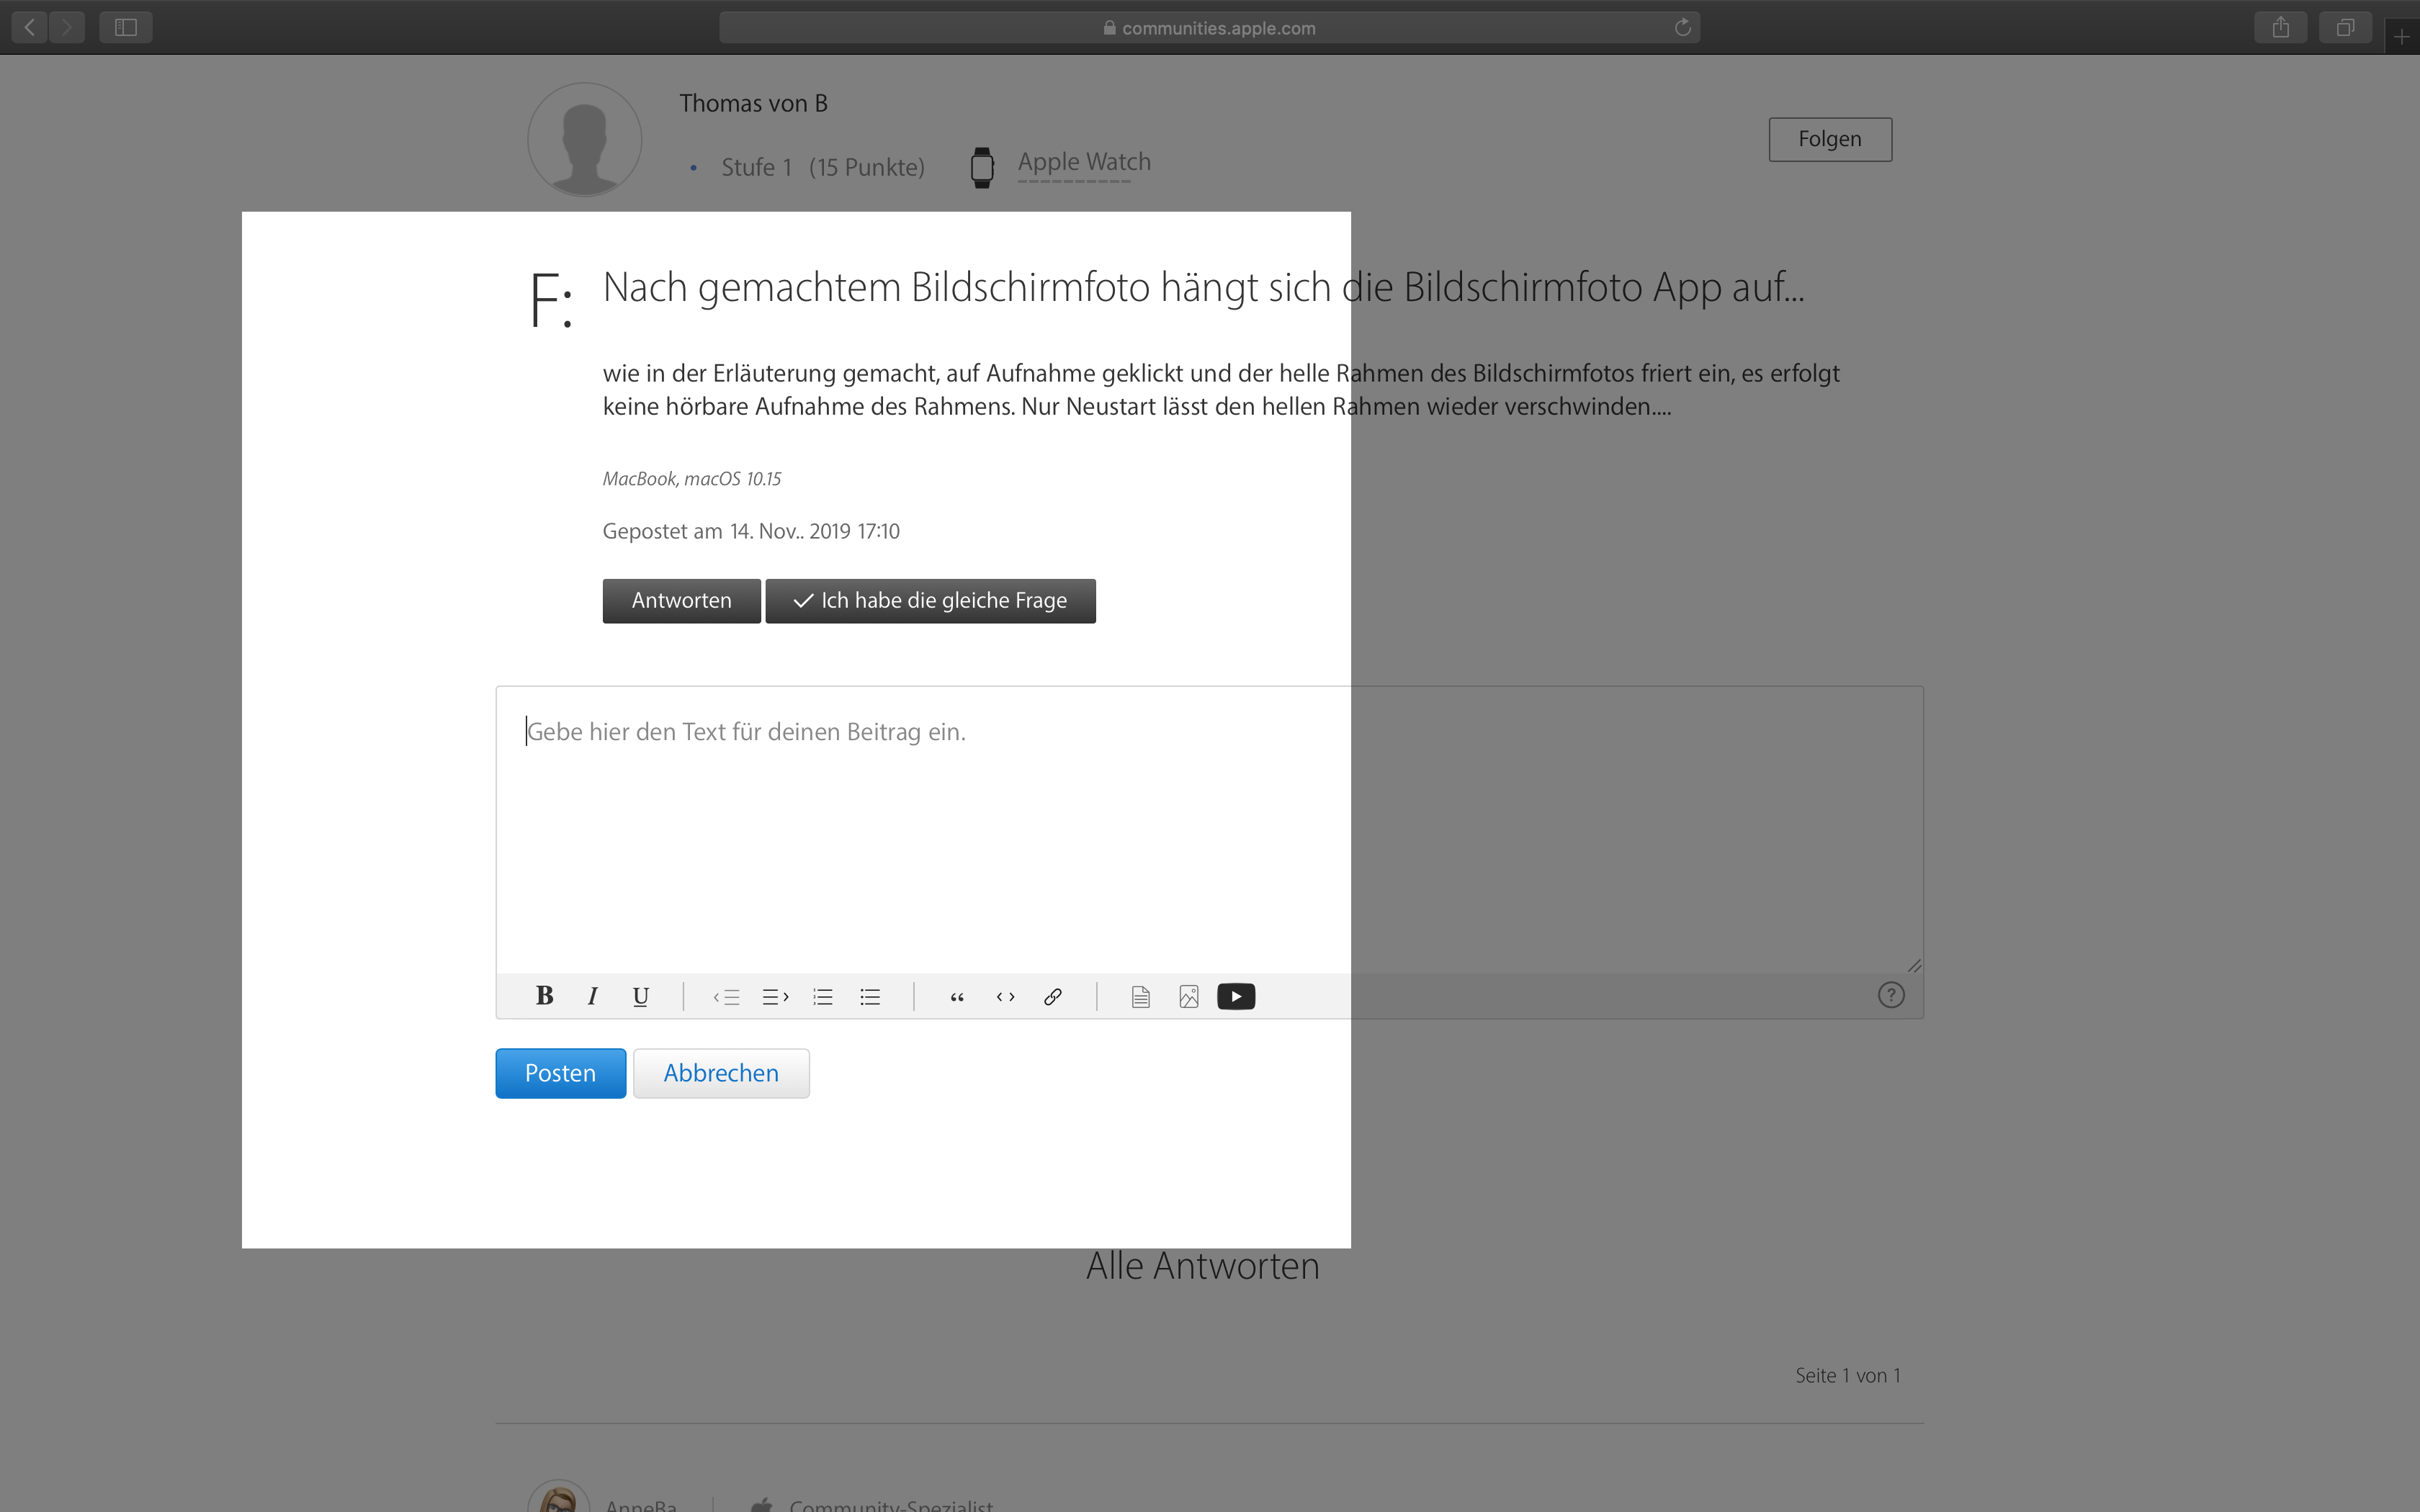Insert bulleted list
Viewport: 2420px width, 1512px height.
(870, 997)
